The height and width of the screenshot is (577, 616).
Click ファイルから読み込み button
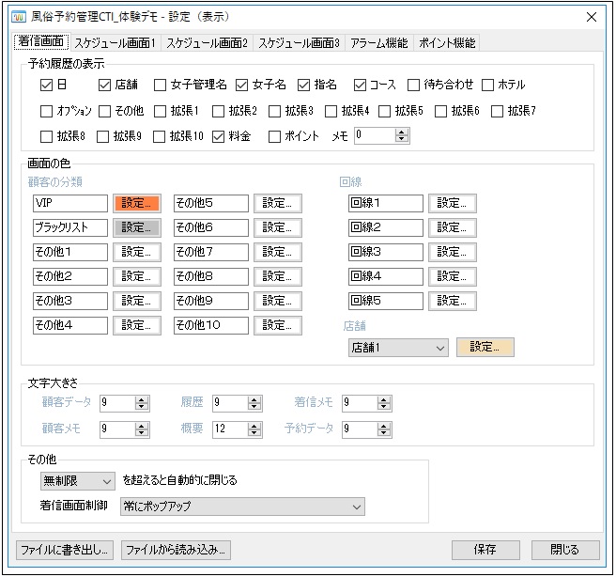click(176, 550)
